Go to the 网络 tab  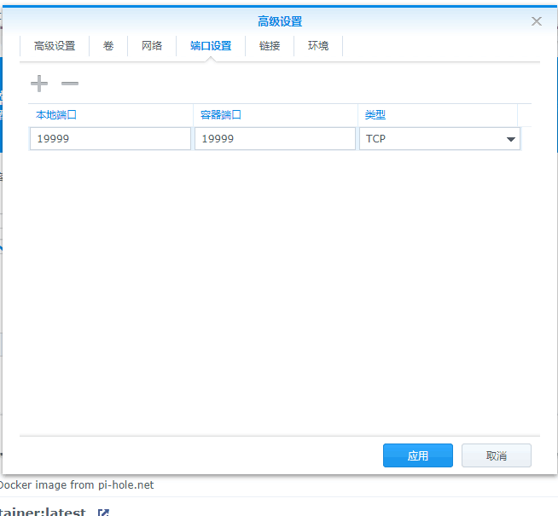pos(152,46)
